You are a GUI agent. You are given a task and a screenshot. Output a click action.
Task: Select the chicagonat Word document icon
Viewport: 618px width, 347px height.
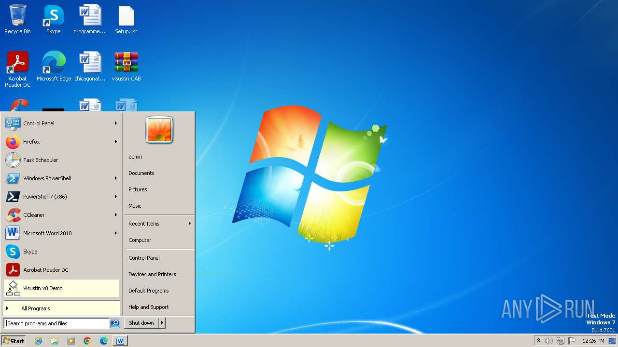pyautogui.click(x=90, y=67)
